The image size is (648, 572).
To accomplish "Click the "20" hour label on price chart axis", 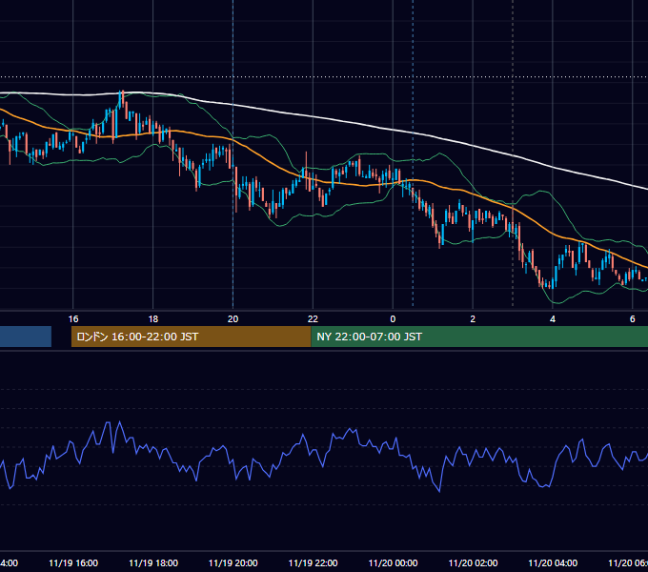I will [233, 318].
